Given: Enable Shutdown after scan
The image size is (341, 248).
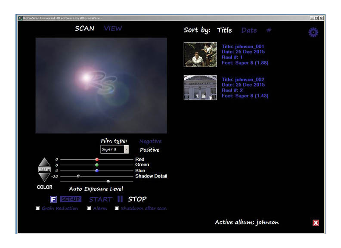Looking at the screenshot, I should pyautogui.click(x=117, y=208).
